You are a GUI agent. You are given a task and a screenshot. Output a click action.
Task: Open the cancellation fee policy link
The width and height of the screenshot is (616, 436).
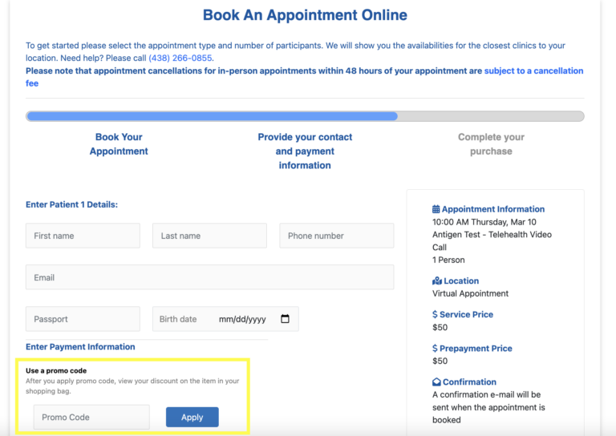305,77
